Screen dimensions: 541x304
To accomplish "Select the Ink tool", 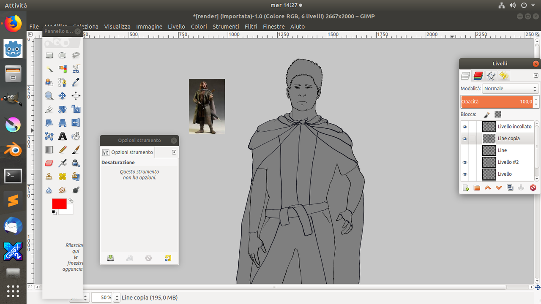I will tap(76, 163).
